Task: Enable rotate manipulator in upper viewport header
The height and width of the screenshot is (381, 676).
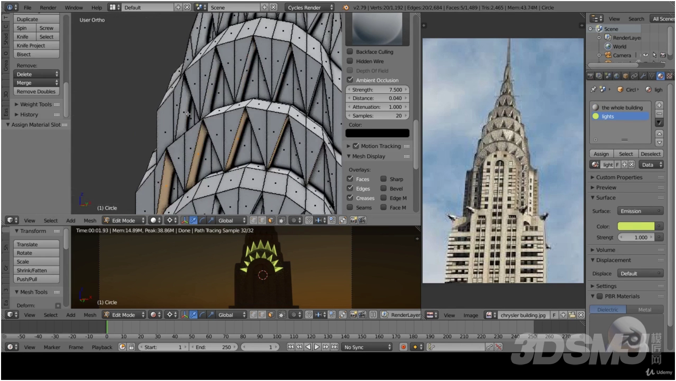Action: click(202, 220)
